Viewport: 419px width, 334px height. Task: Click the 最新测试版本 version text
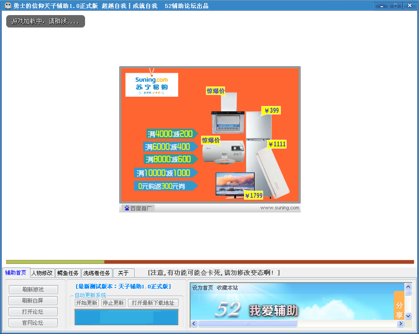[x=123, y=287]
